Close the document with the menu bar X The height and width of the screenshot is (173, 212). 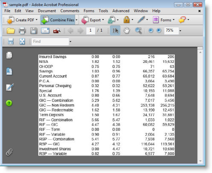tap(200, 11)
